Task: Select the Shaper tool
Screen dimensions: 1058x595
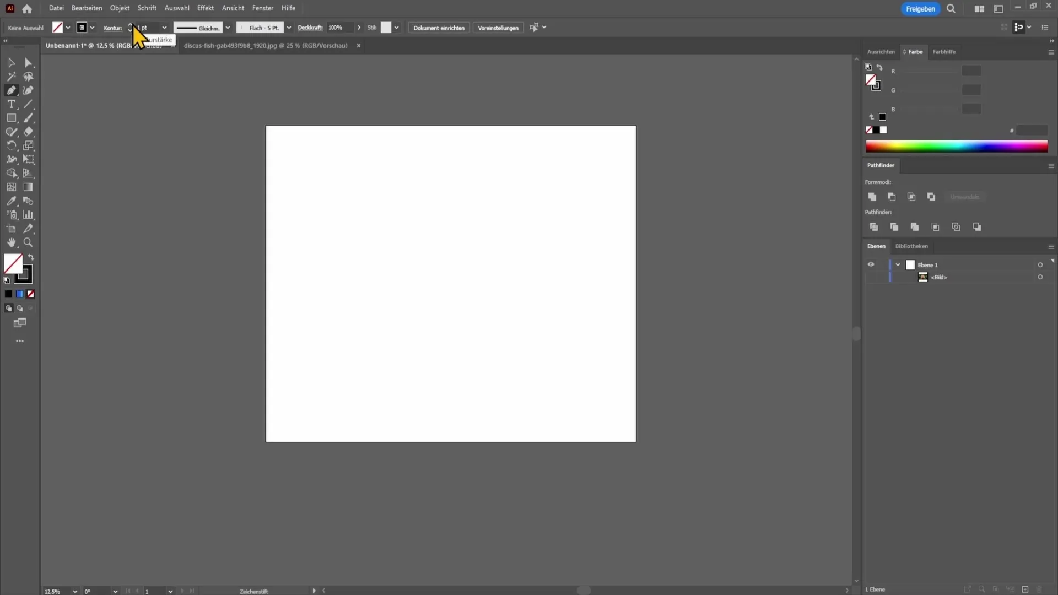Action: click(11, 132)
